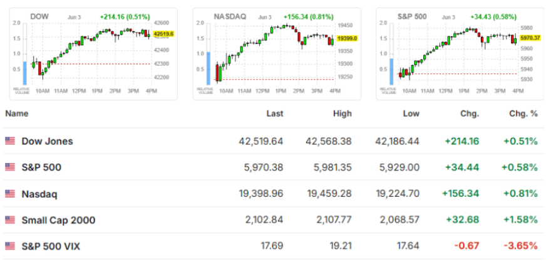546x262 pixels.
Task: Click Dow Jones last value 42,519.64
Action: coord(261,141)
